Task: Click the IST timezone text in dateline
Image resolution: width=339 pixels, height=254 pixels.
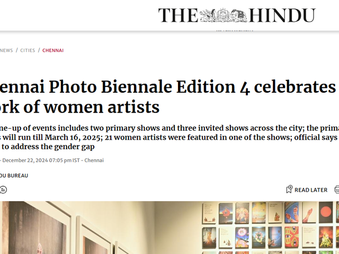Action: click(x=76, y=160)
